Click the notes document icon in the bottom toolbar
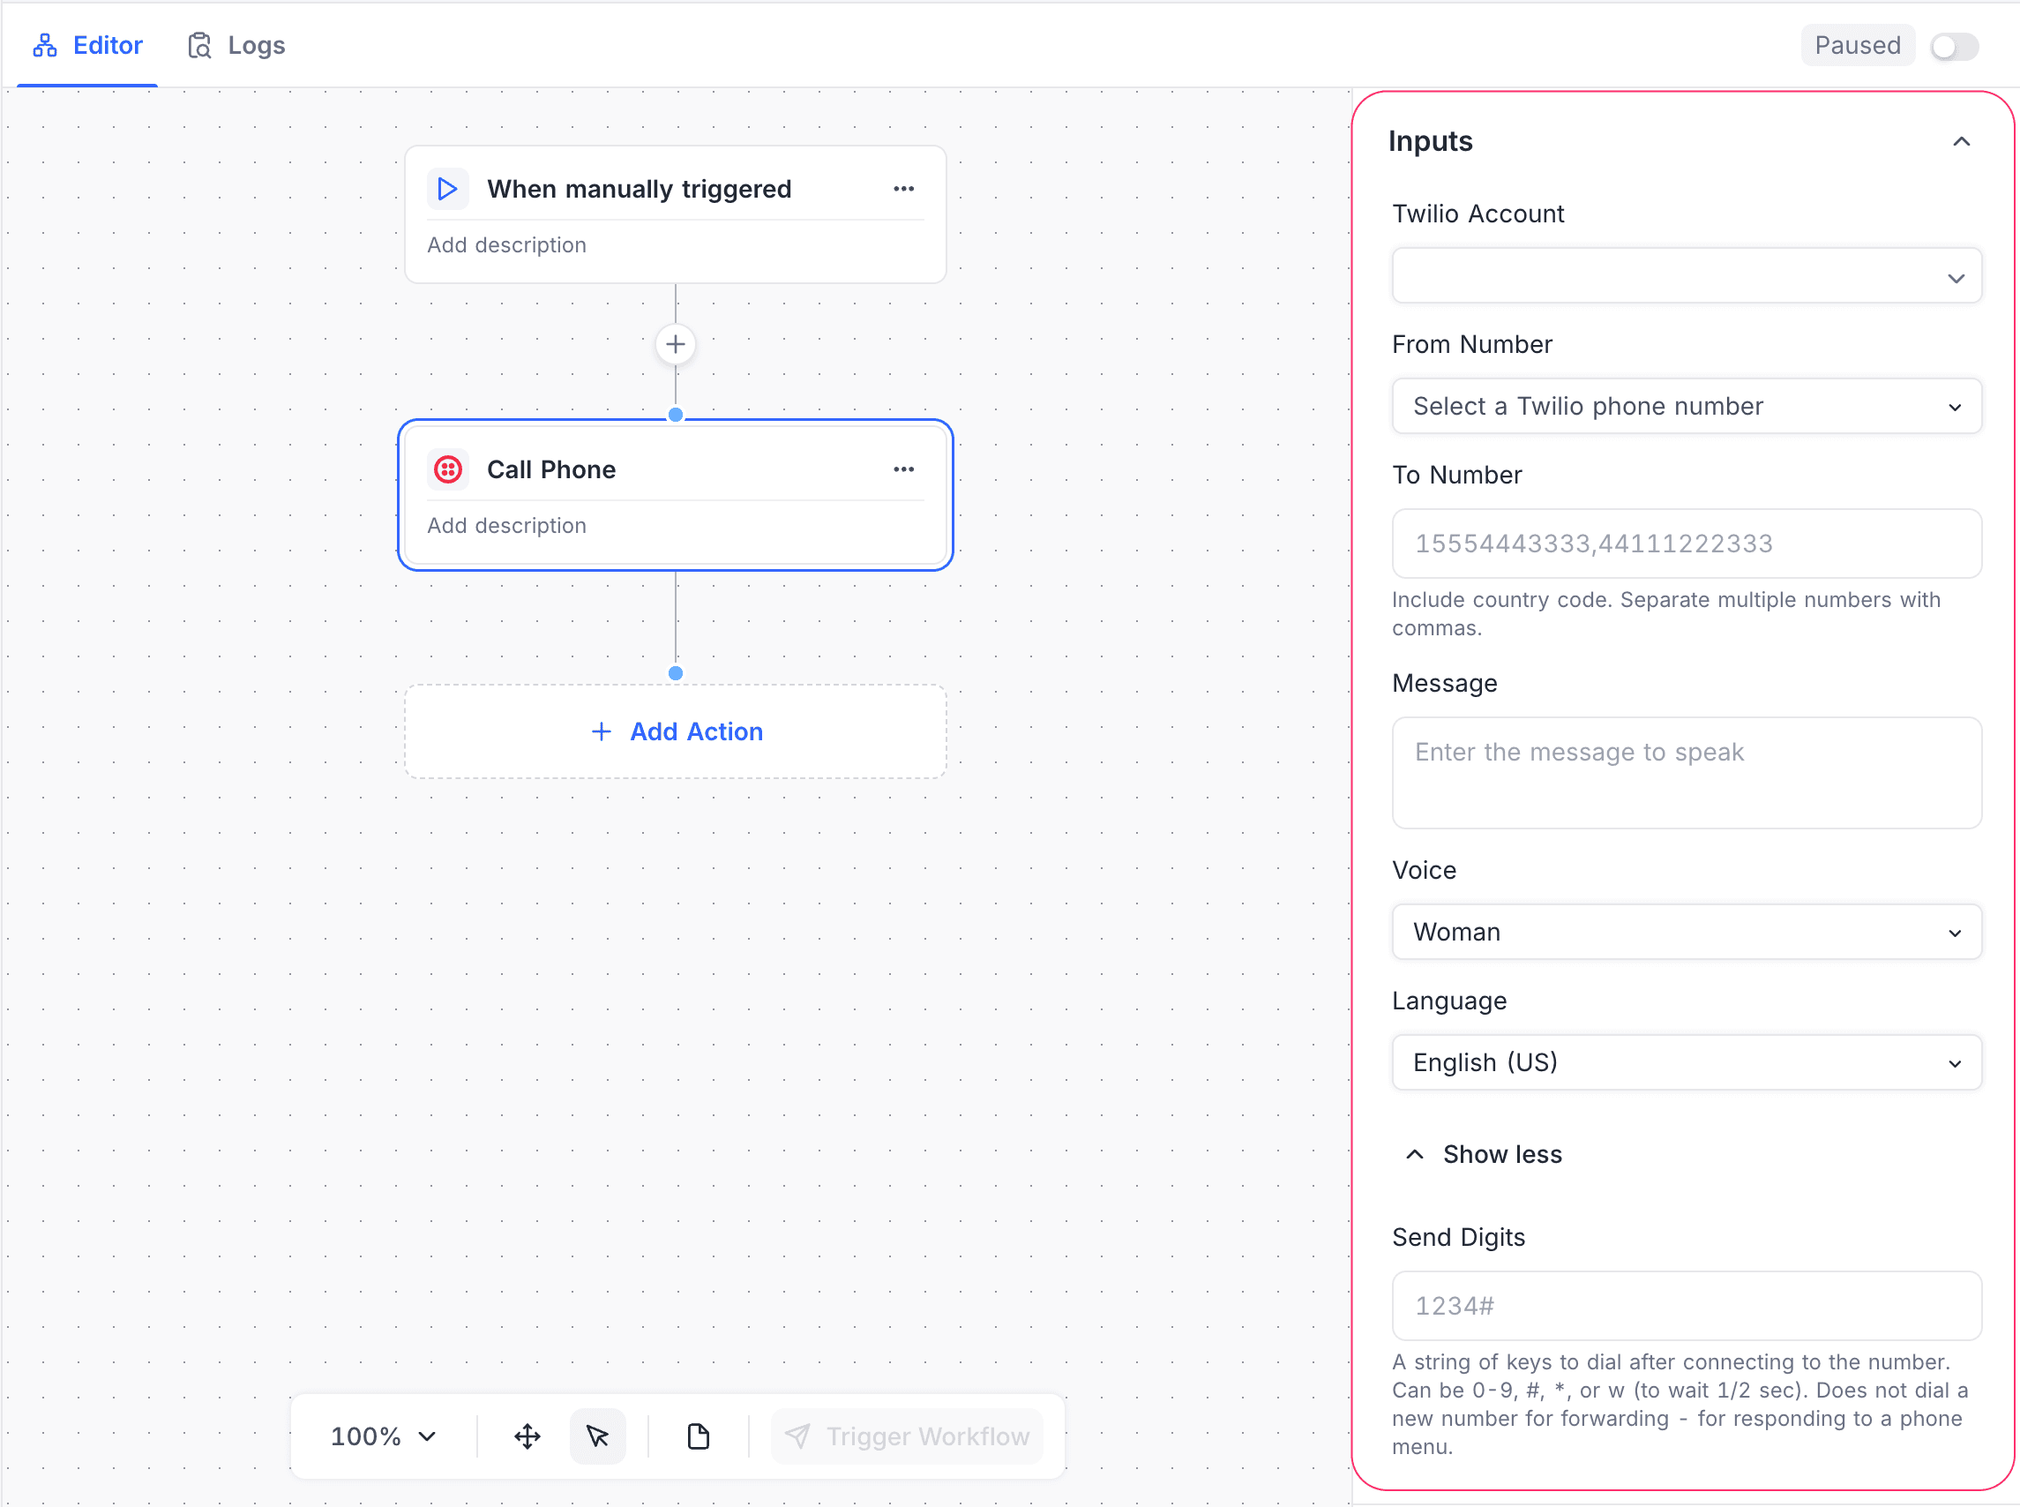This screenshot has height=1507, width=2020. pyautogui.click(x=696, y=1435)
